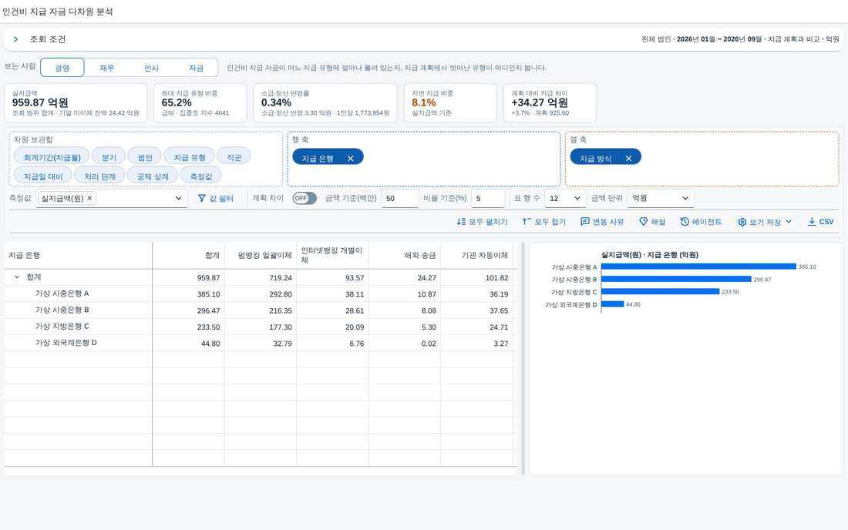848x530 pixels.
Task: Remove 지급 은행 from the row axis
Action: pos(351,158)
